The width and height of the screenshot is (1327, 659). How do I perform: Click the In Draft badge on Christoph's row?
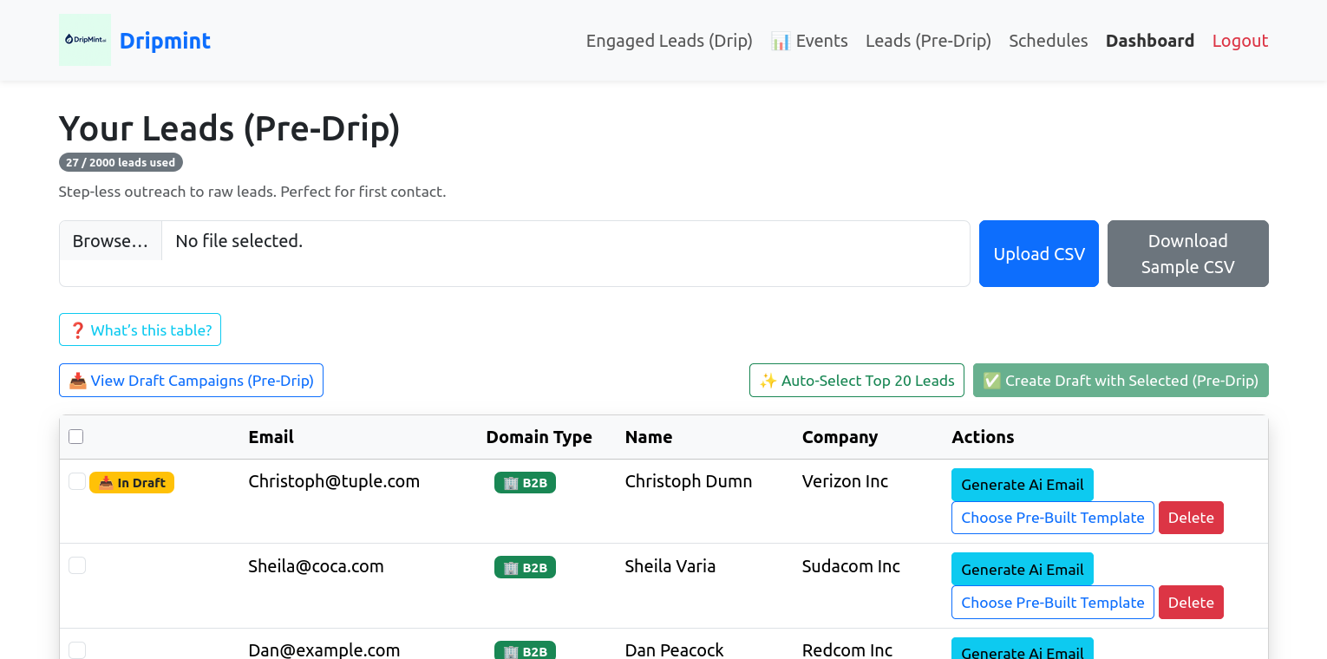coord(132,483)
